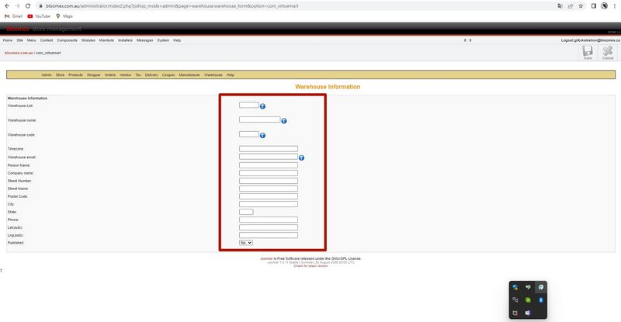The width and height of the screenshot is (621, 322).
Task: Open Chrome three-dot menu
Action: click(x=615, y=6)
